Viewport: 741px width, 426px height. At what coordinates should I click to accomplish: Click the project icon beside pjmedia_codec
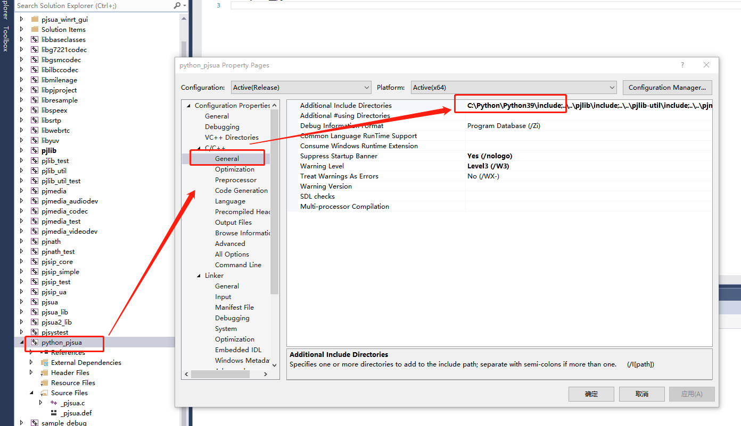[x=35, y=211]
